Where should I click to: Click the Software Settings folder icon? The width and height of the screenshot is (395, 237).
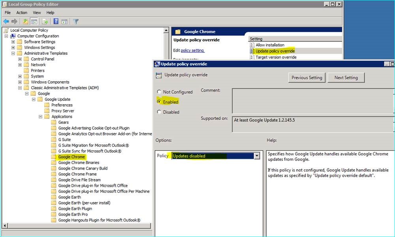(20, 42)
